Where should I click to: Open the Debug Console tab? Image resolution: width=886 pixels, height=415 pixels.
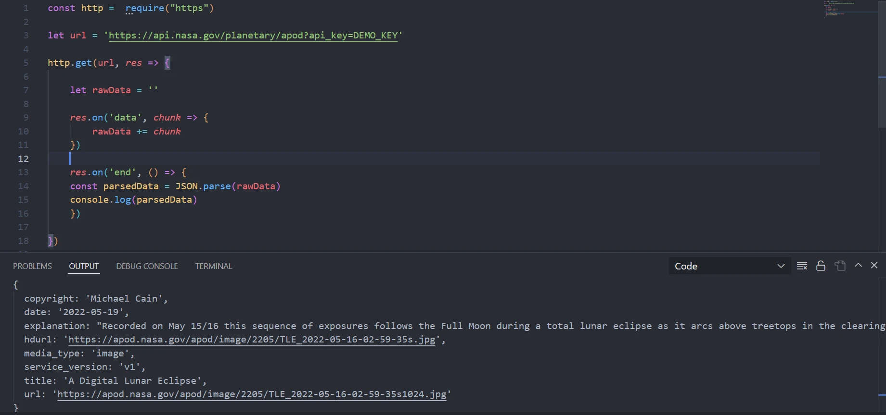(147, 266)
